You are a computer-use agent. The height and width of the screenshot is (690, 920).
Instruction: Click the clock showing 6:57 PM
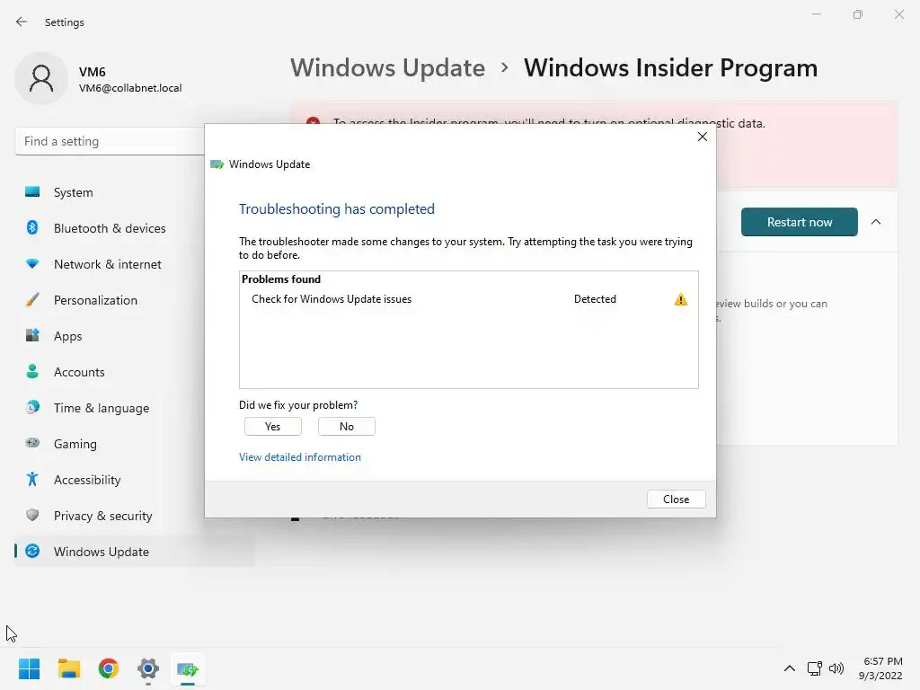[x=883, y=661]
